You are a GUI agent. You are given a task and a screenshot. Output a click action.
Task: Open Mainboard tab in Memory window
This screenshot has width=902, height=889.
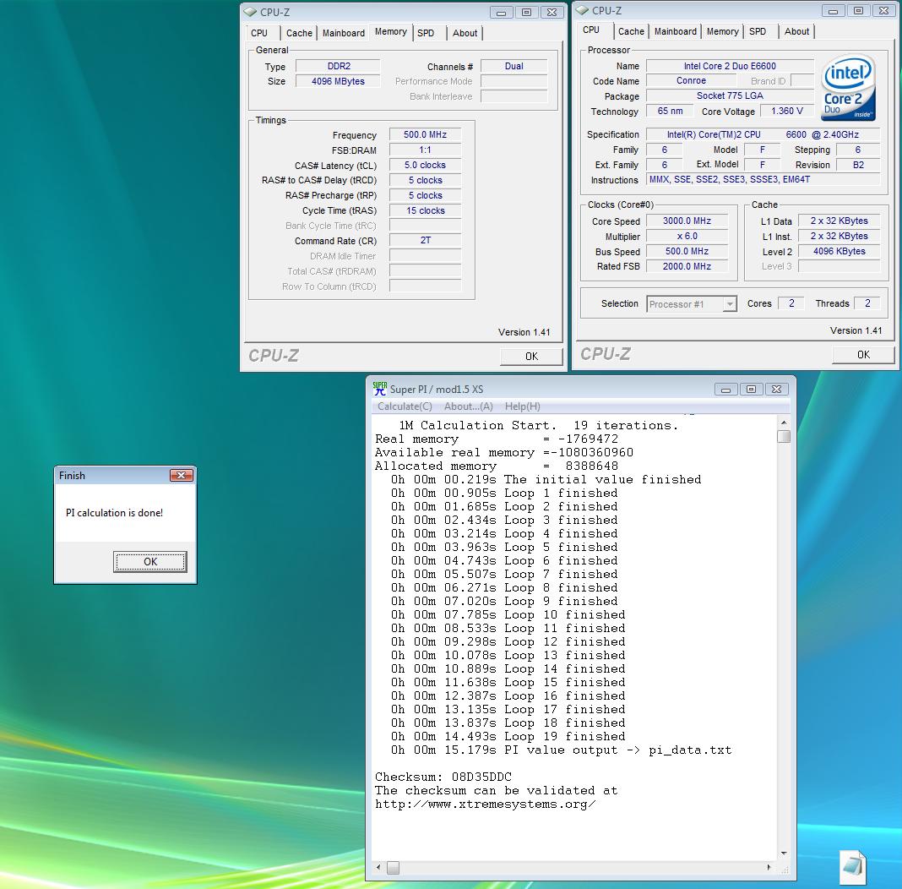(344, 33)
